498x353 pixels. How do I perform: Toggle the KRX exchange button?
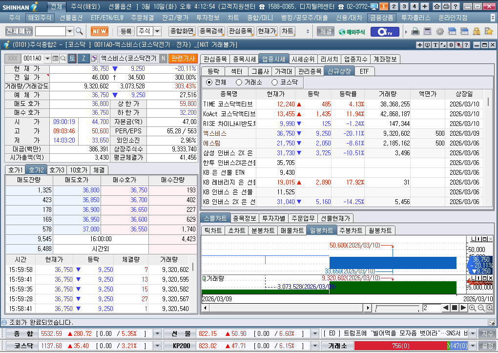click(x=13, y=59)
